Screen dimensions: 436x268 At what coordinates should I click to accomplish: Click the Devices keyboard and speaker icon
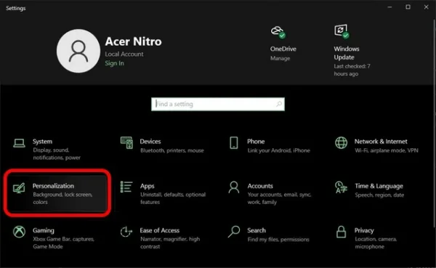click(x=126, y=142)
